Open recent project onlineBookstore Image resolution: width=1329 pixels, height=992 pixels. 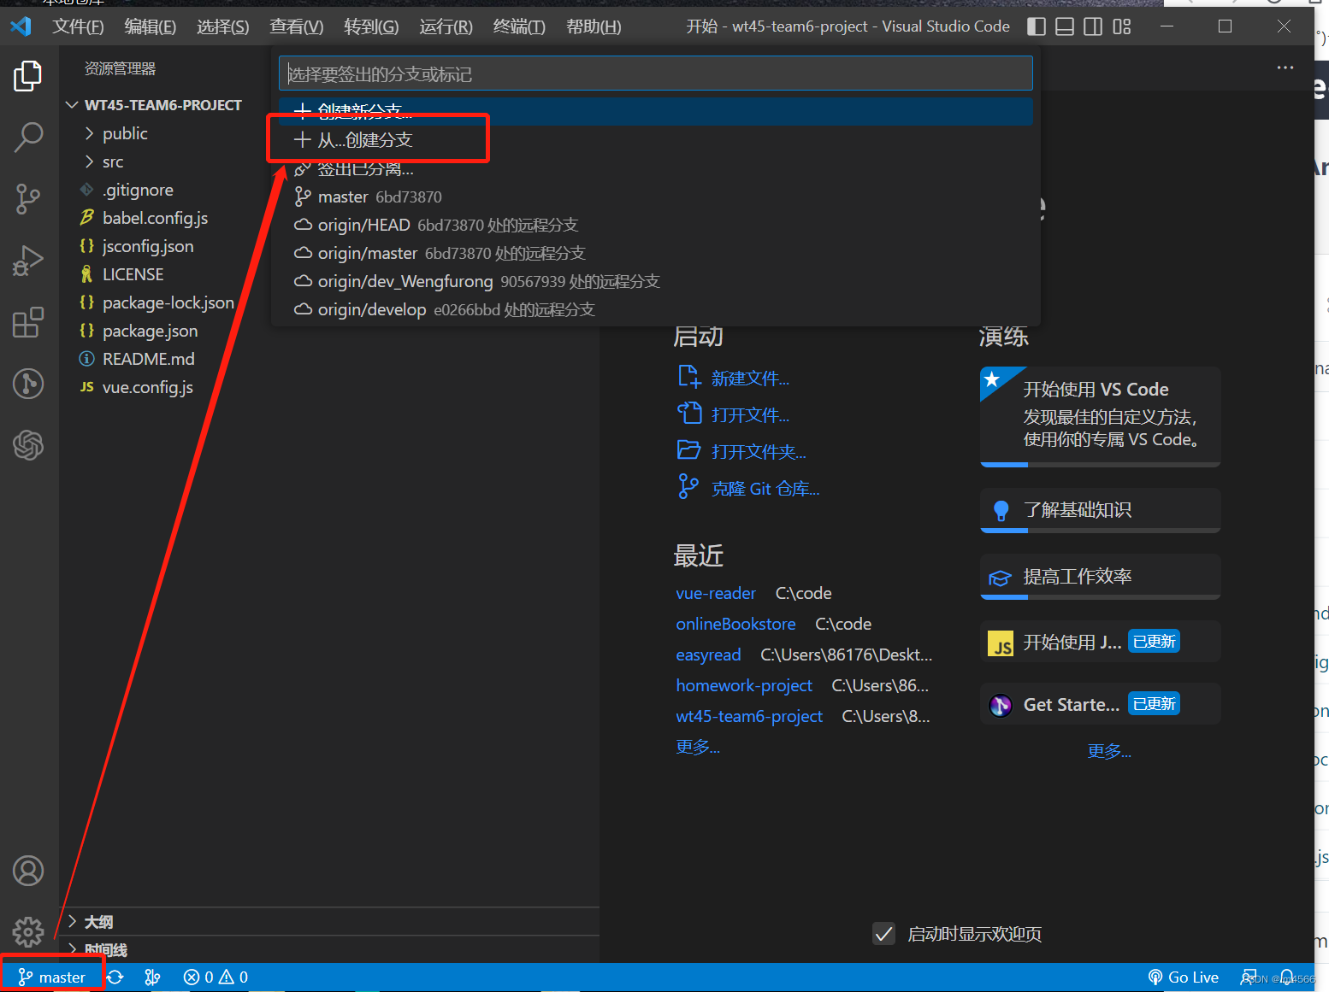pyautogui.click(x=735, y=624)
